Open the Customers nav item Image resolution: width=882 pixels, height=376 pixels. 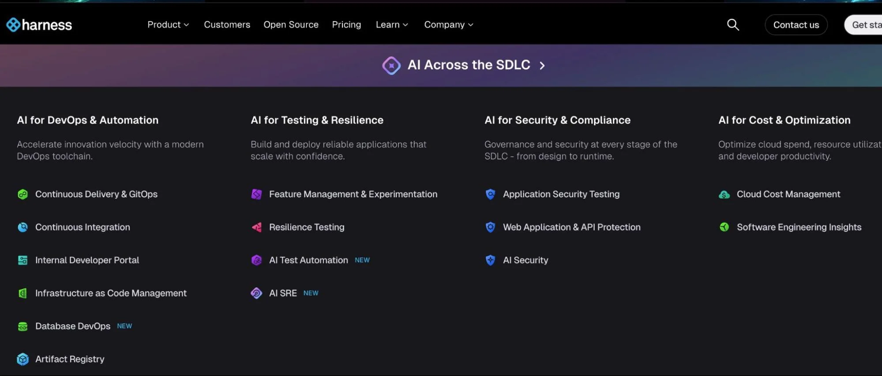coord(227,25)
